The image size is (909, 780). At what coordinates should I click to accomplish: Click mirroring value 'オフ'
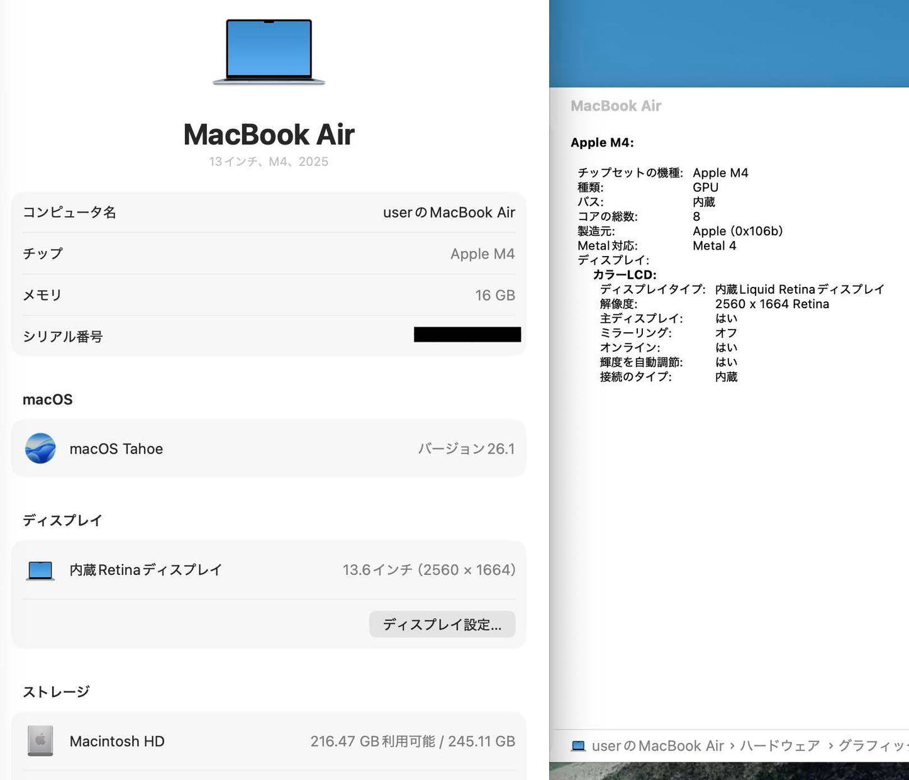click(726, 333)
